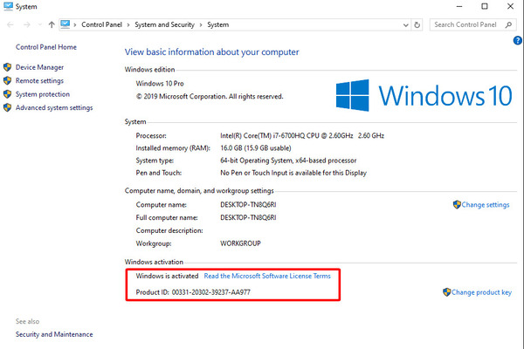Click the No Pen or Touch Input text
This screenshot has height=349, width=524.
click(293, 173)
